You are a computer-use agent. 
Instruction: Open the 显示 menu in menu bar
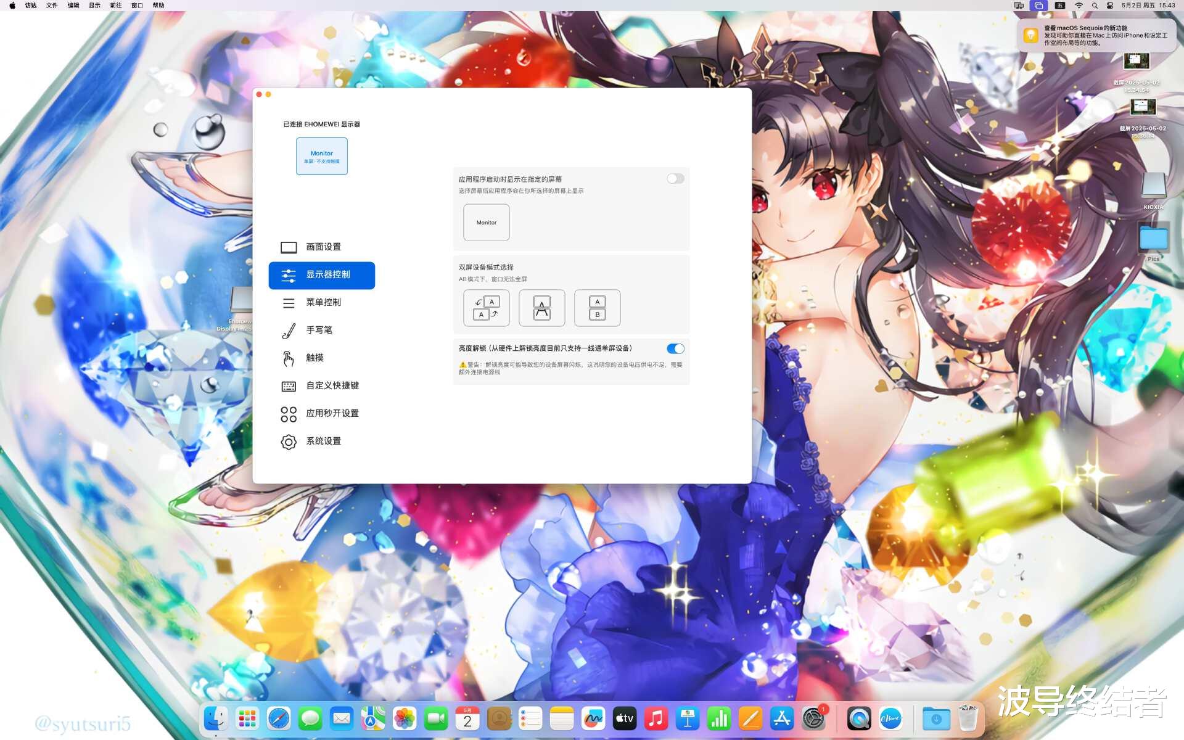click(x=94, y=6)
